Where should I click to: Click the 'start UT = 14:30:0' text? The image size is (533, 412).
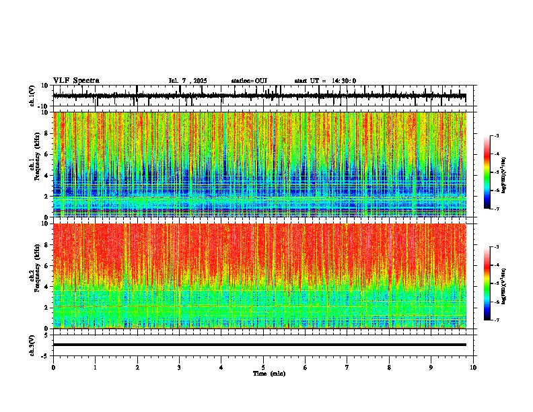[x=325, y=81]
